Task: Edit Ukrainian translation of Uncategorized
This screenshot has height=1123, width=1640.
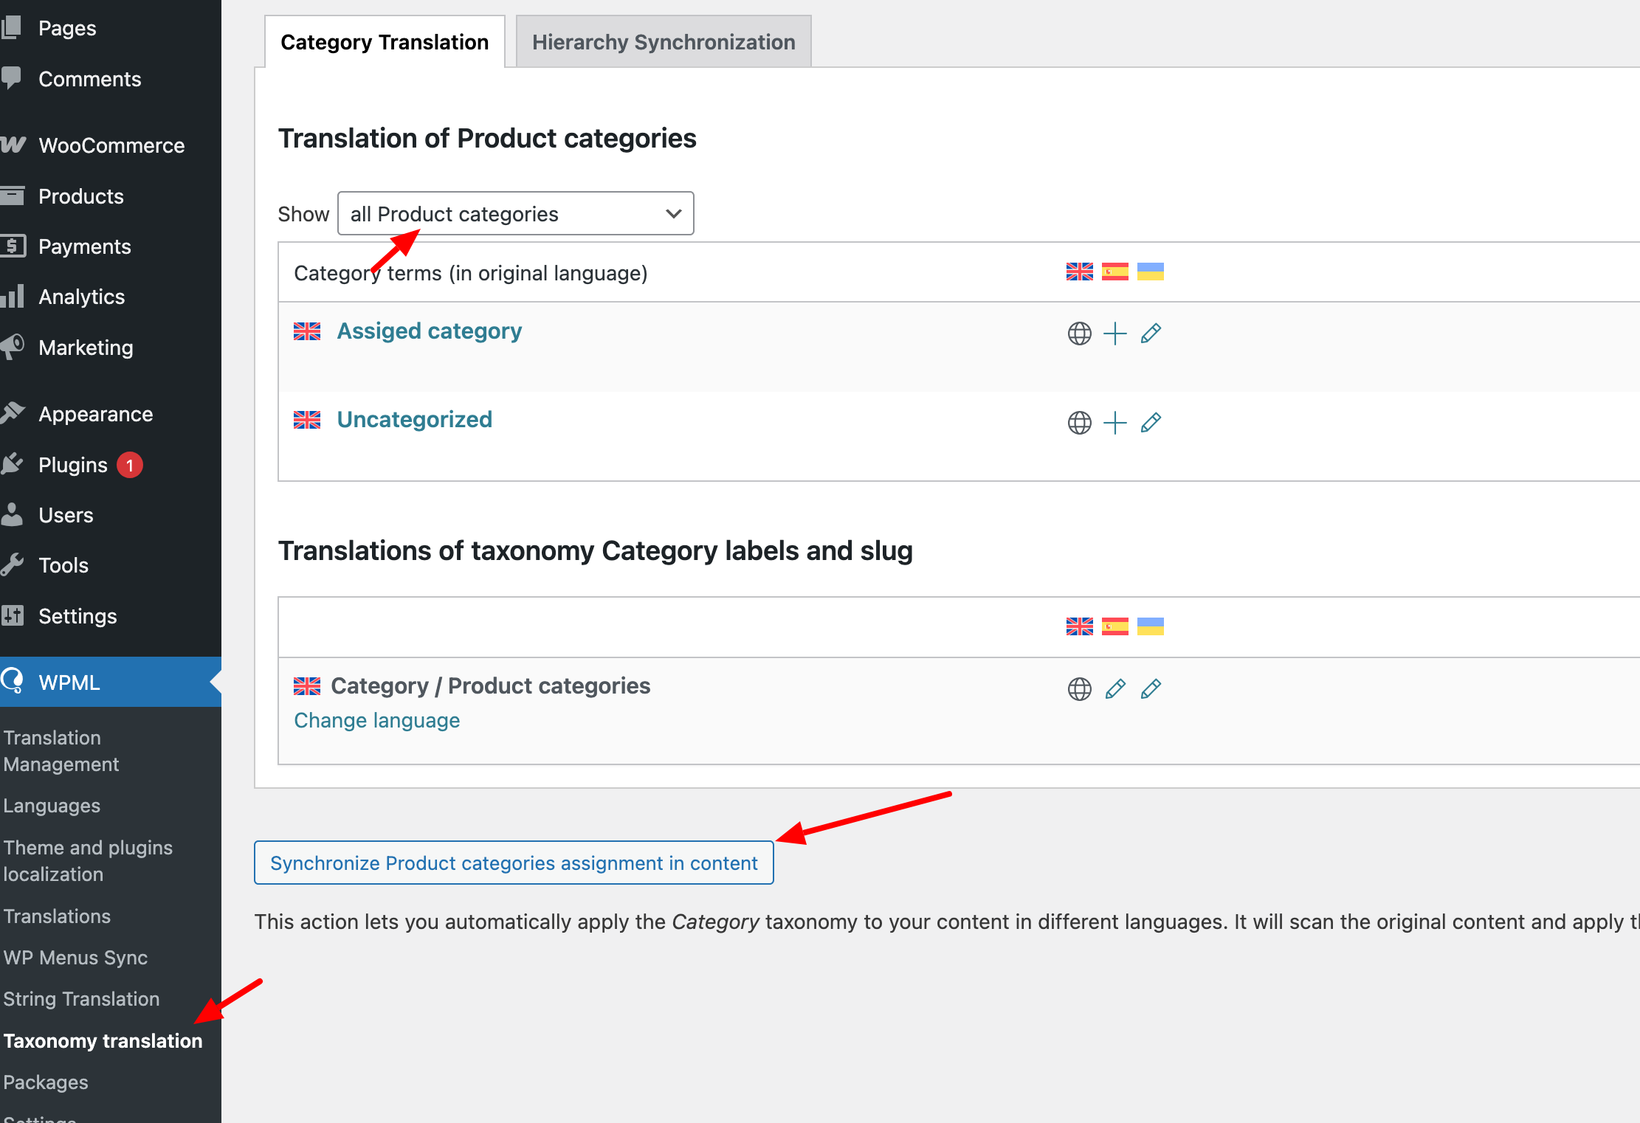Action: [x=1151, y=423]
